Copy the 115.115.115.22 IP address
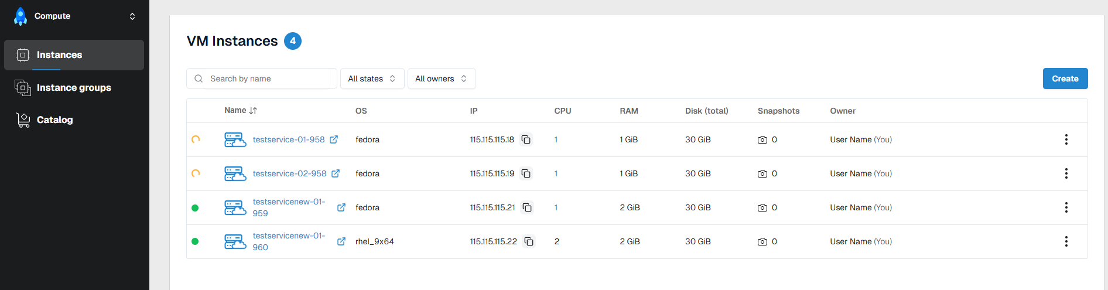The image size is (1108, 290). [529, 241]
